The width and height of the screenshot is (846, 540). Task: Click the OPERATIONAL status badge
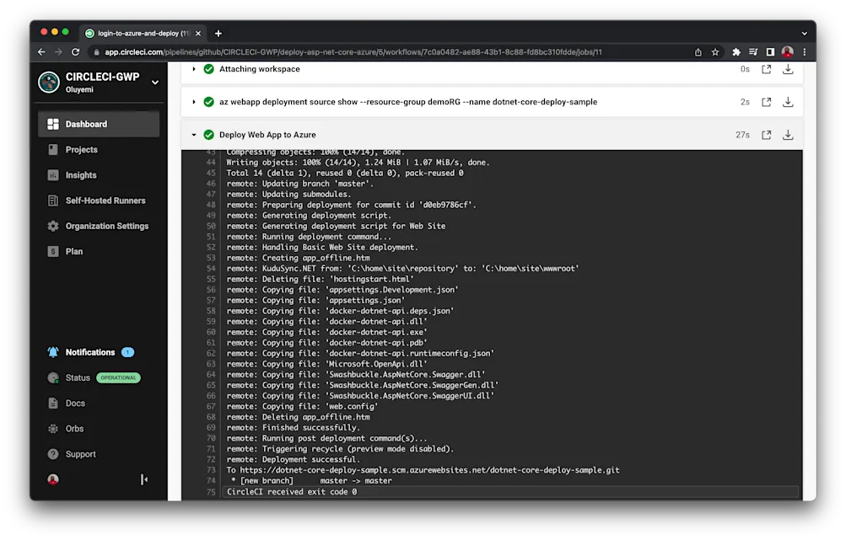118,377
